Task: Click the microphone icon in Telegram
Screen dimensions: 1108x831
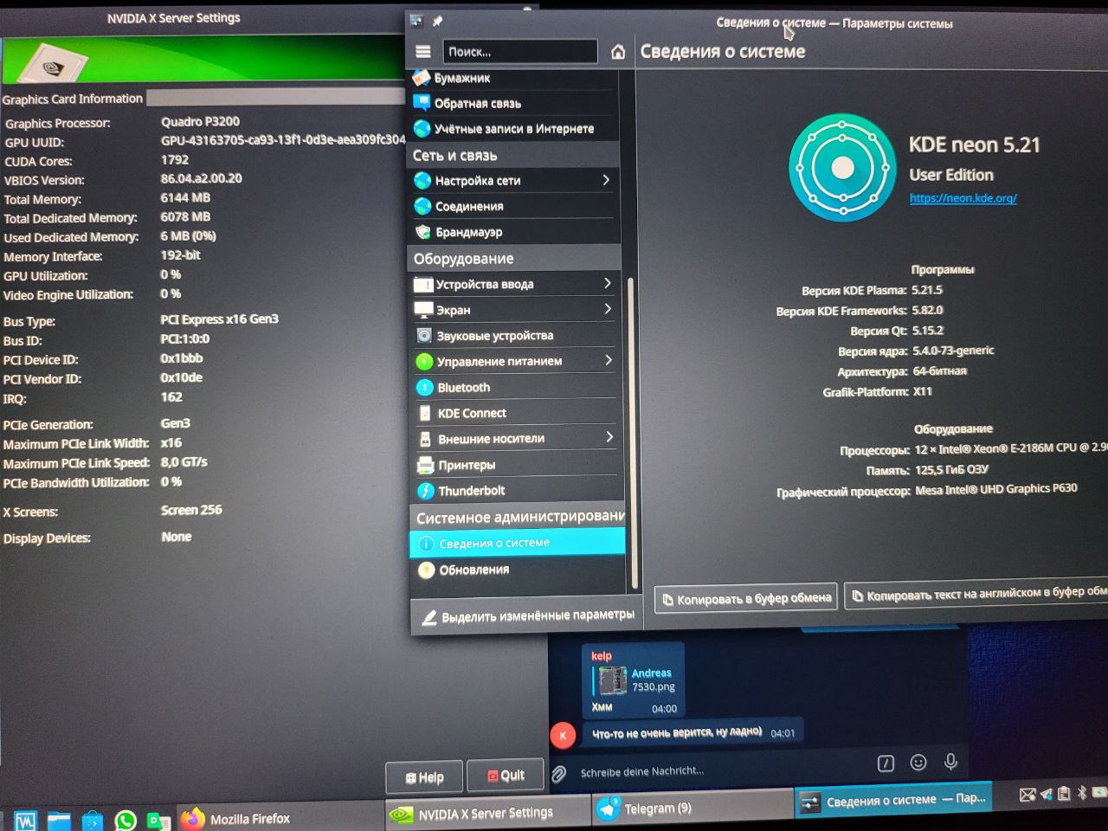Action: click(x=950, y=761)
